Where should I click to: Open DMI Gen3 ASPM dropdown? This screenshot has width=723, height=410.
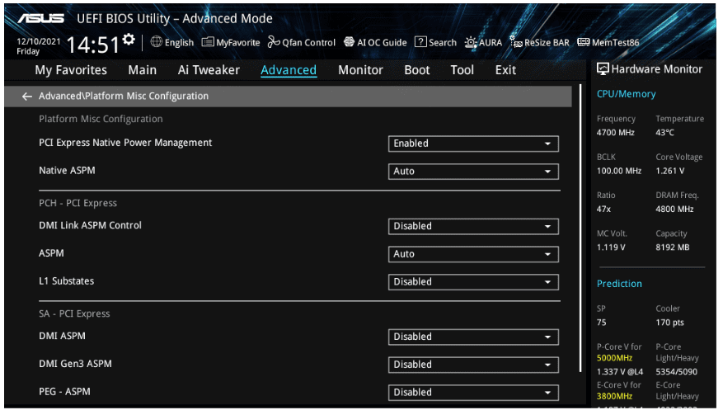pyautogui.click(x=473, y=365)
